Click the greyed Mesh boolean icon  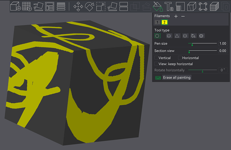135,6
